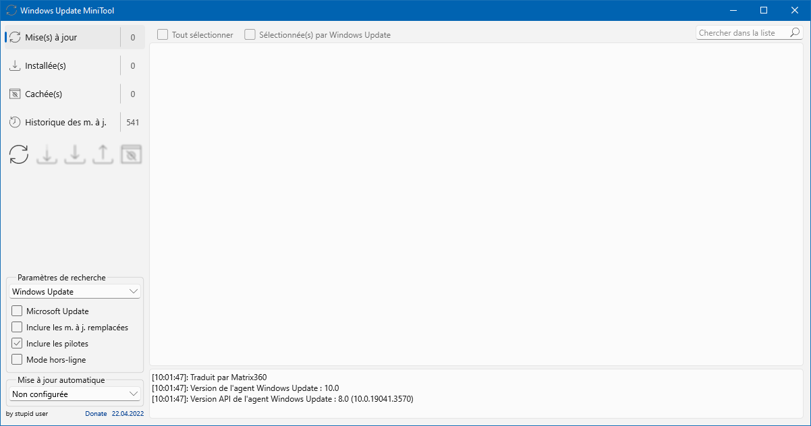811x426 pixels.
Task: Click the uninstall updates upload-arrow icon
Action: tap(103, 154)
